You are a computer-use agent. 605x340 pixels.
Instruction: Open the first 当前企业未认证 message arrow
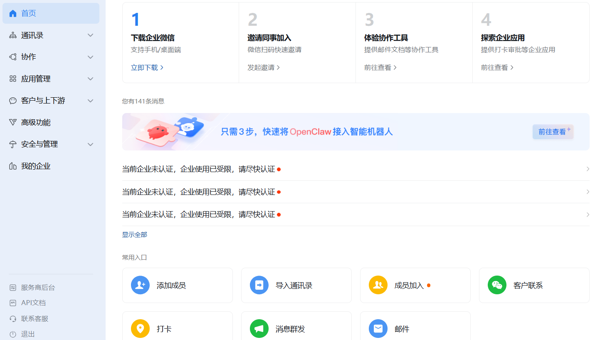pos(588,169)
